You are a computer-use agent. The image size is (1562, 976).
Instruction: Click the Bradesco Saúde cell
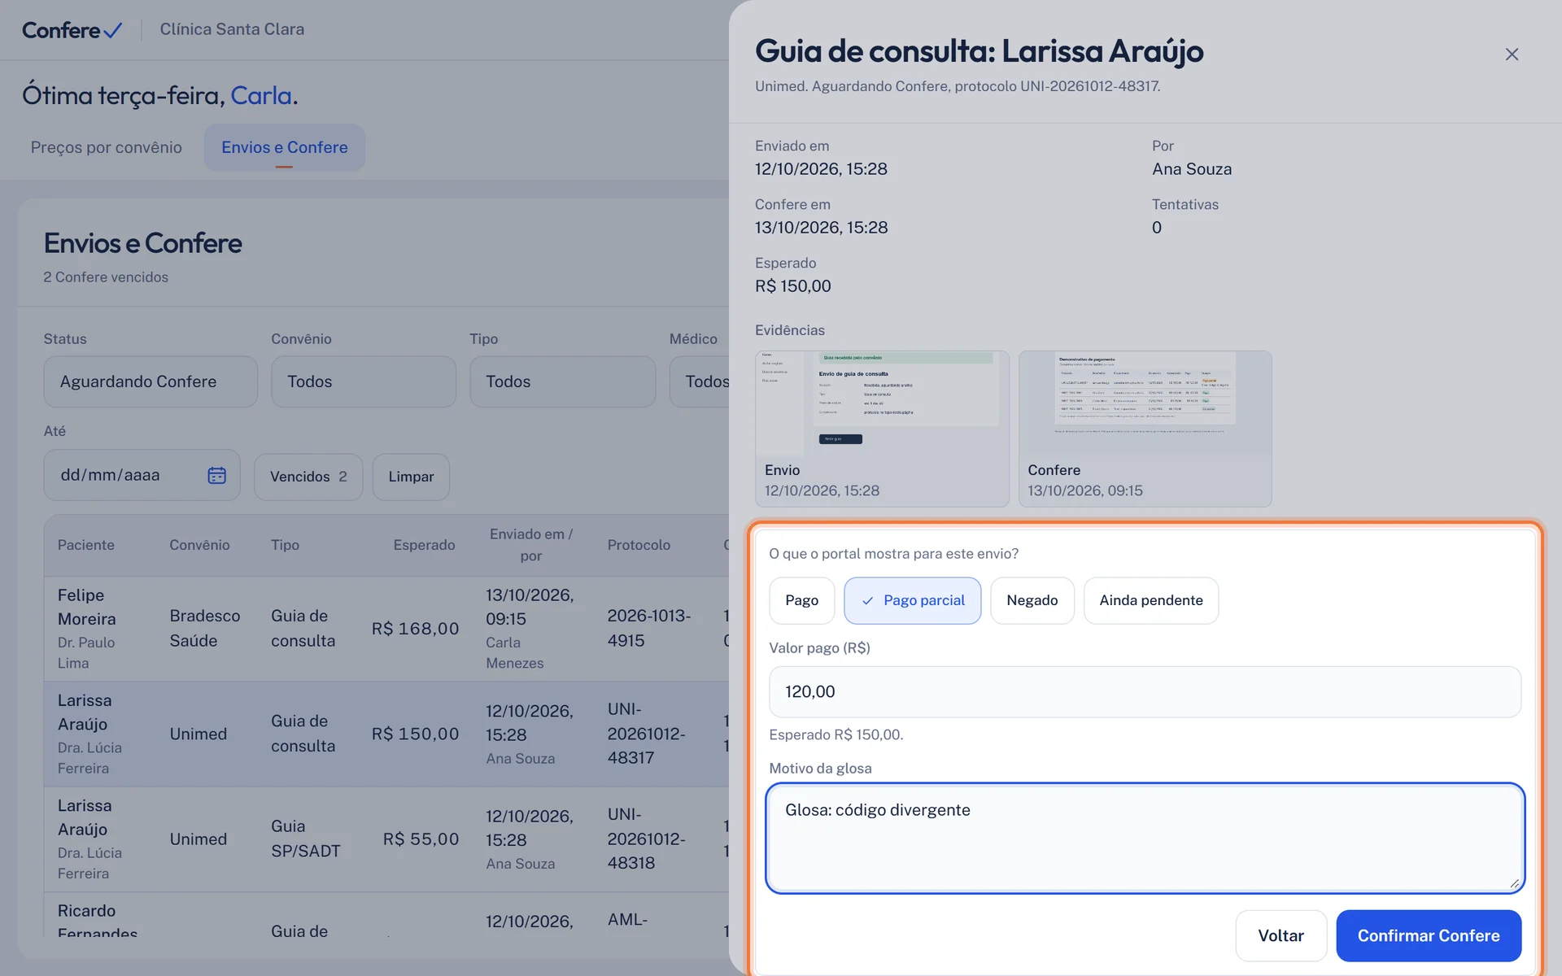coord(205,628)
